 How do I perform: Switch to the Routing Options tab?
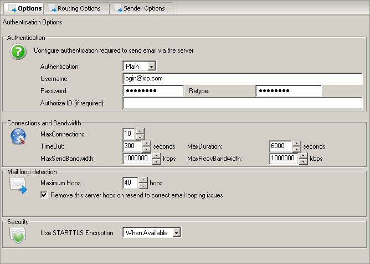tap(75, 8)
